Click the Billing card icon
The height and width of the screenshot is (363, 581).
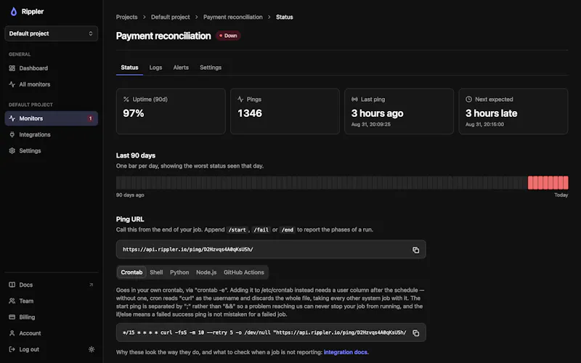coord(12,317)
